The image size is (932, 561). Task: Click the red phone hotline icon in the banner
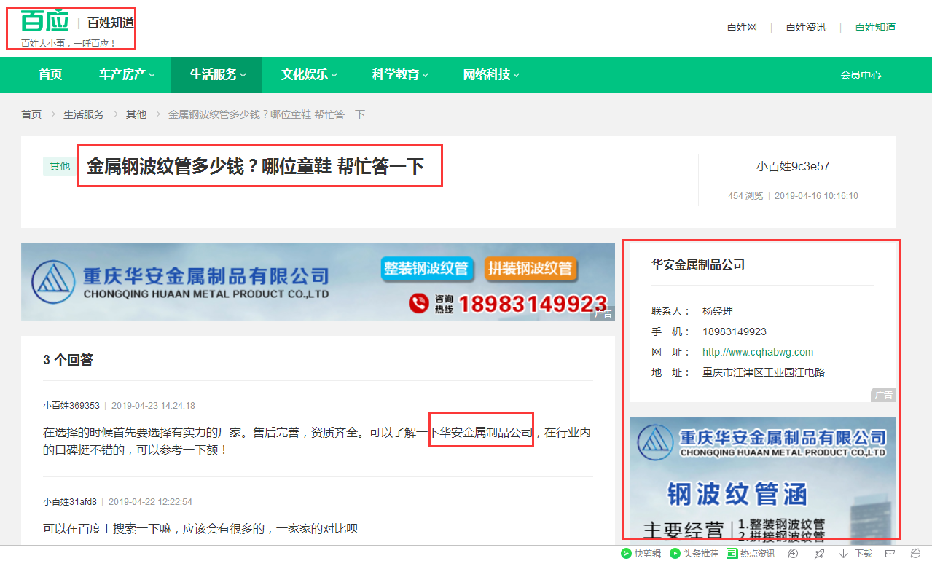[418, 303]
